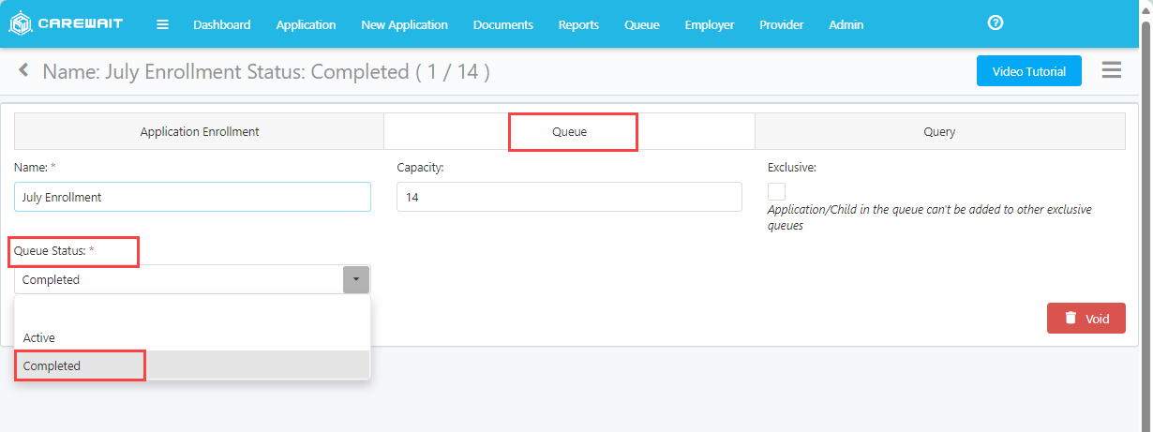Viewport: 1153px width, 432px height.
Task: Click the CareWait logo icon
Action: pyautogui.click(x=20, y=24)
